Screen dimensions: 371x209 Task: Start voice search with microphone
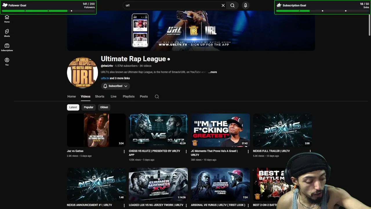[x=245, y=5]
